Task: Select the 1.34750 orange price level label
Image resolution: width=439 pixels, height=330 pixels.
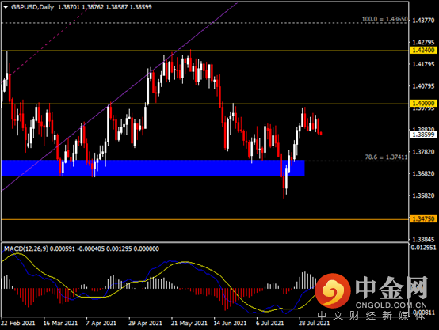Action: pyautogui.click(x=423, y=218)
